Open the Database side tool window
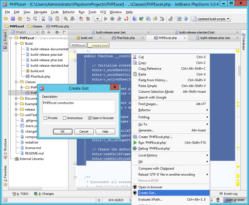 coord(244,42)
